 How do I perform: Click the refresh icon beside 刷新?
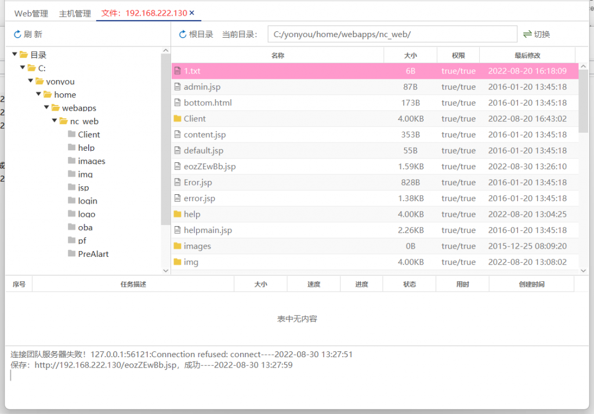click(x=18, y=33)
